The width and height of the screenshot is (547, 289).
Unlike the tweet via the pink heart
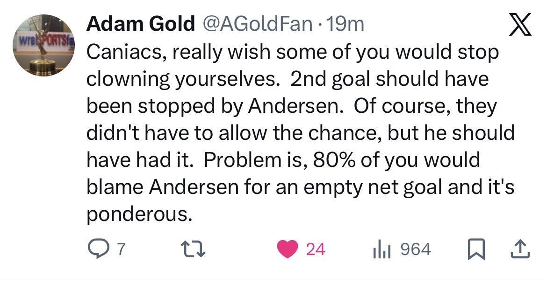(289, 250)
